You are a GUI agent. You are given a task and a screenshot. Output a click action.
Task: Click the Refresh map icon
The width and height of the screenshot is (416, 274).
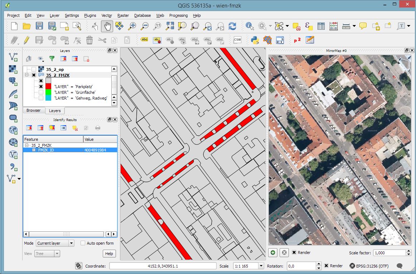pos(232,26)
